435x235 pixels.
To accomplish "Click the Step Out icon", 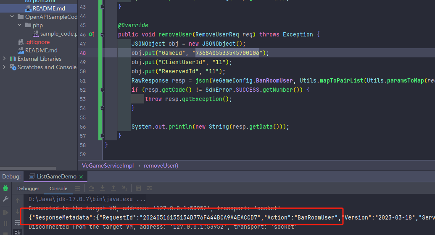I will pos(113,188).
